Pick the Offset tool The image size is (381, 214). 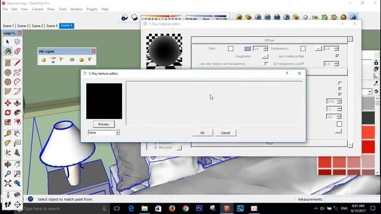coord(17,122)
